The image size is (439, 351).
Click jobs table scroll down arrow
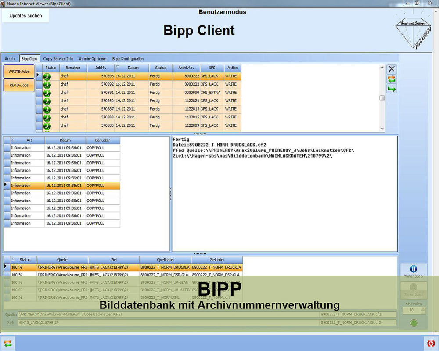coord(382,129)
